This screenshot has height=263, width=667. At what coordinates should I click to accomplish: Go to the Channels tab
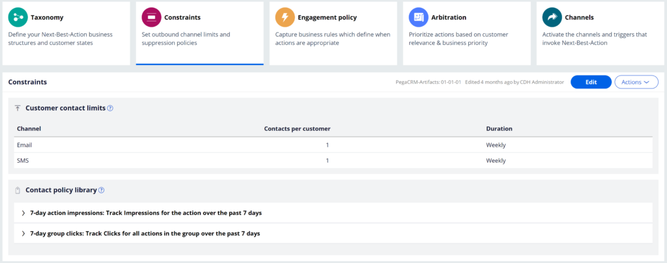[x=600, y=33]
